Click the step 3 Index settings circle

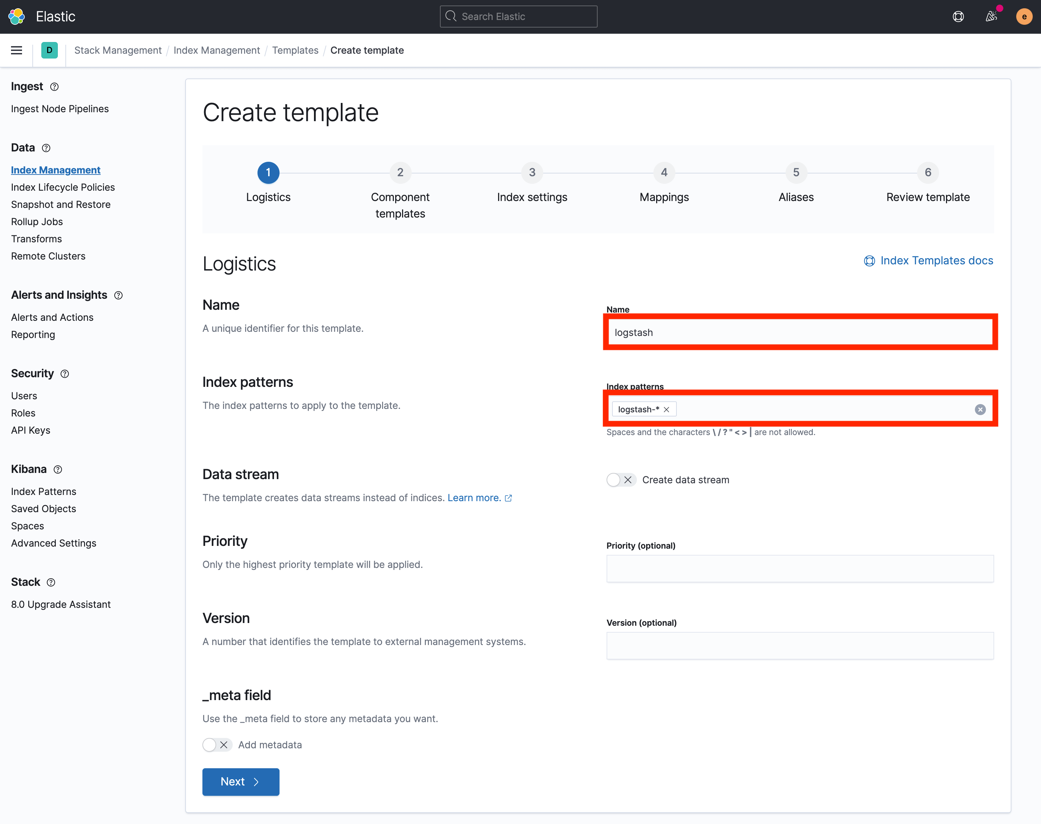coord(532,172)
